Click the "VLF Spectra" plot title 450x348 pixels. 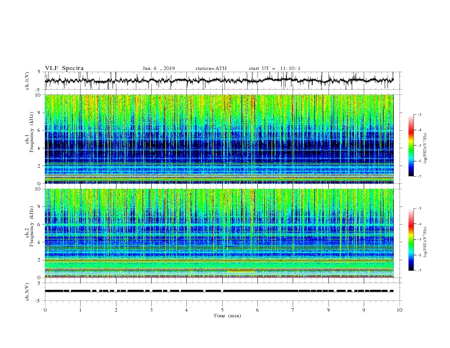point(64,68)
